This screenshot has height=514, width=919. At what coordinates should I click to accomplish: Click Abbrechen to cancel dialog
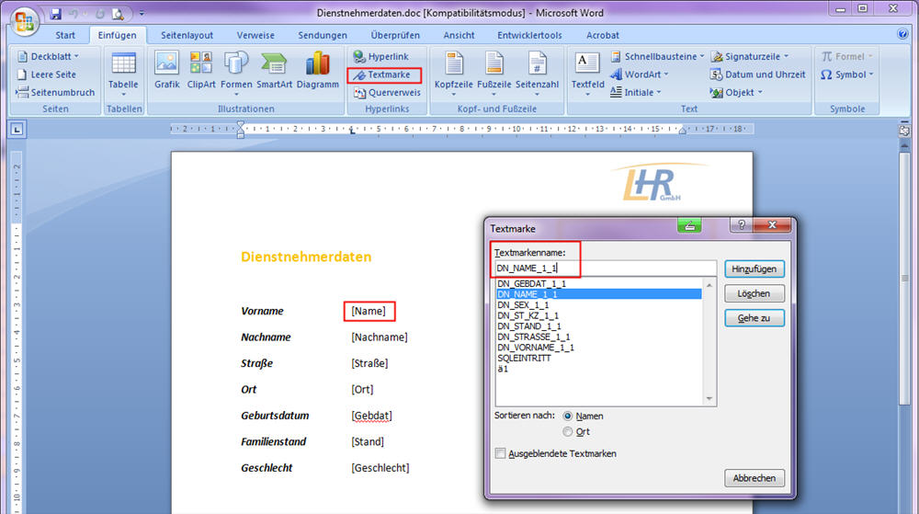pyautogui.click(x=754, y=478)
